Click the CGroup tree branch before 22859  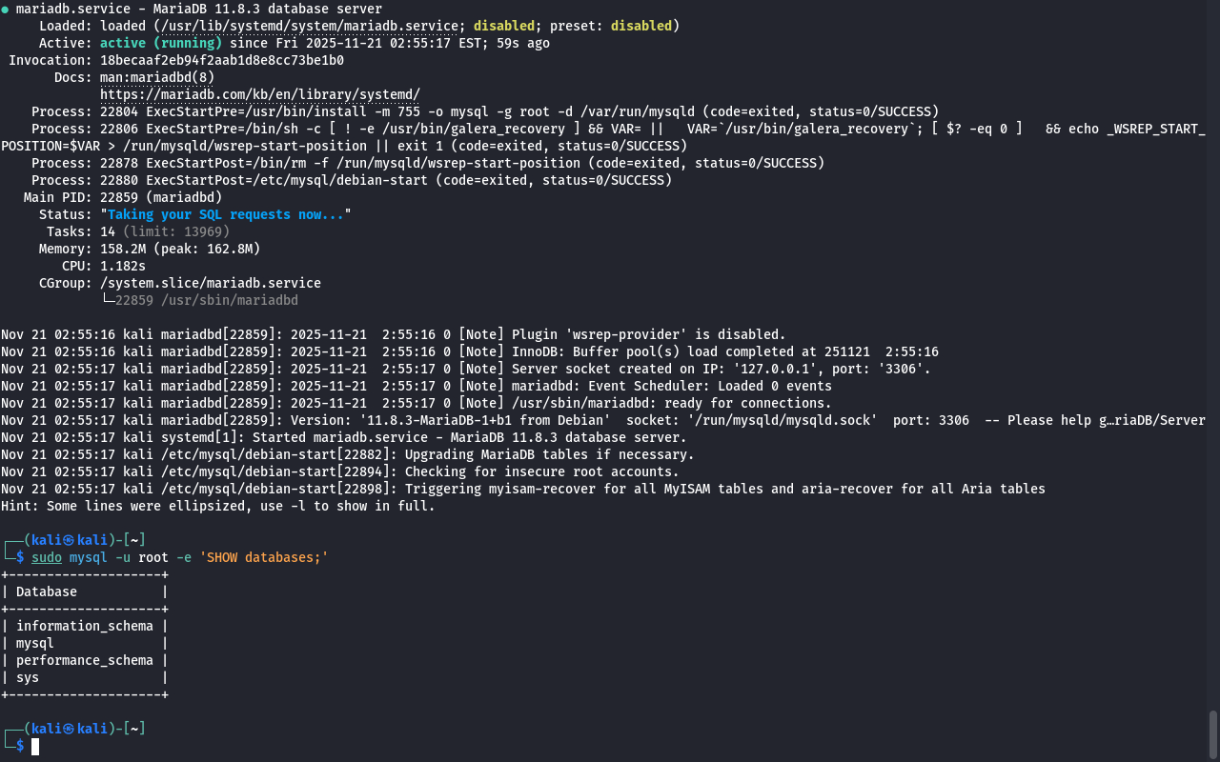tap(107, 300)
